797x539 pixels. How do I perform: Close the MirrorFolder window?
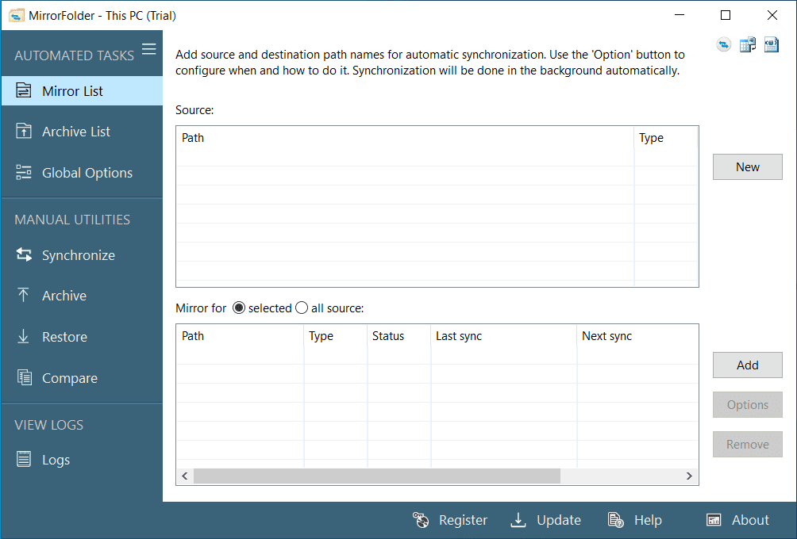tap(772, 15)
